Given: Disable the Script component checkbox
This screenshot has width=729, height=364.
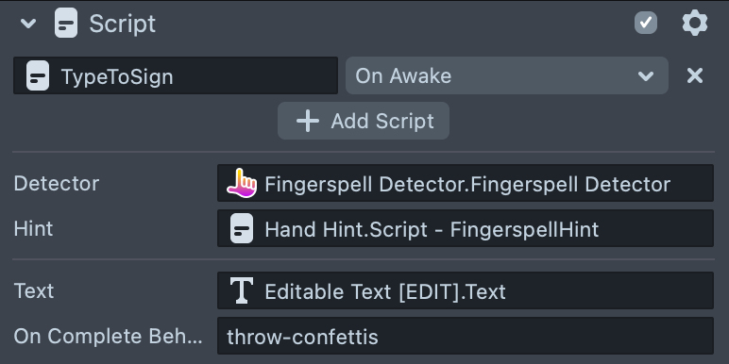Looking at the screenshot, I should pos(646,24).
